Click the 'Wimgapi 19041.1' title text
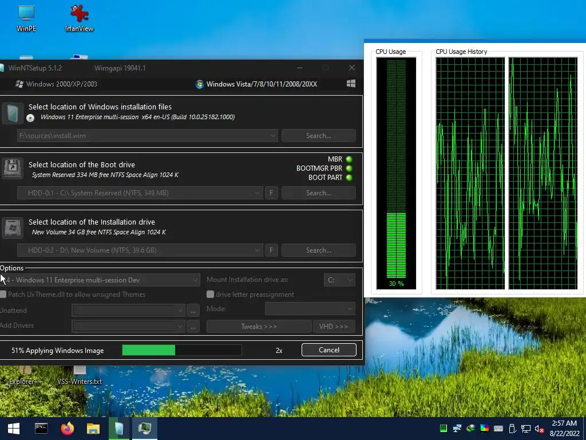 coord(120,68)
